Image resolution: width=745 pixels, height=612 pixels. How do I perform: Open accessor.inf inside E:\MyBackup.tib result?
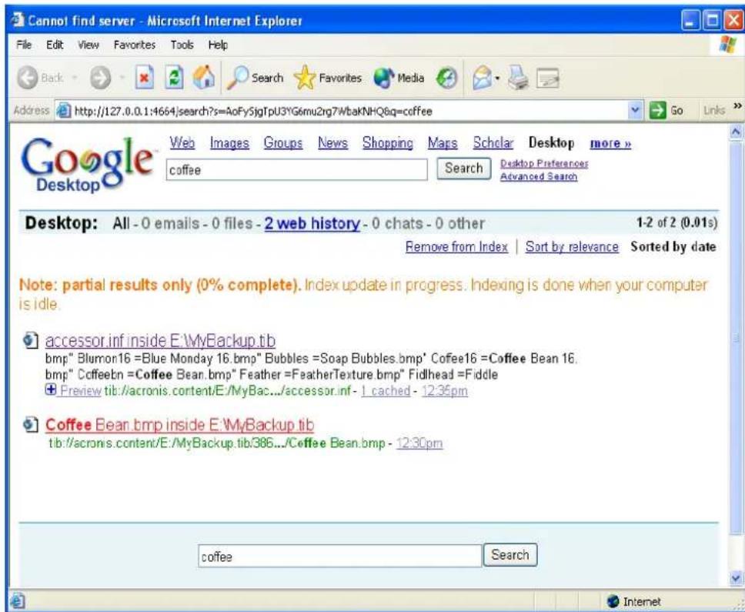click(x=161, y=341)
